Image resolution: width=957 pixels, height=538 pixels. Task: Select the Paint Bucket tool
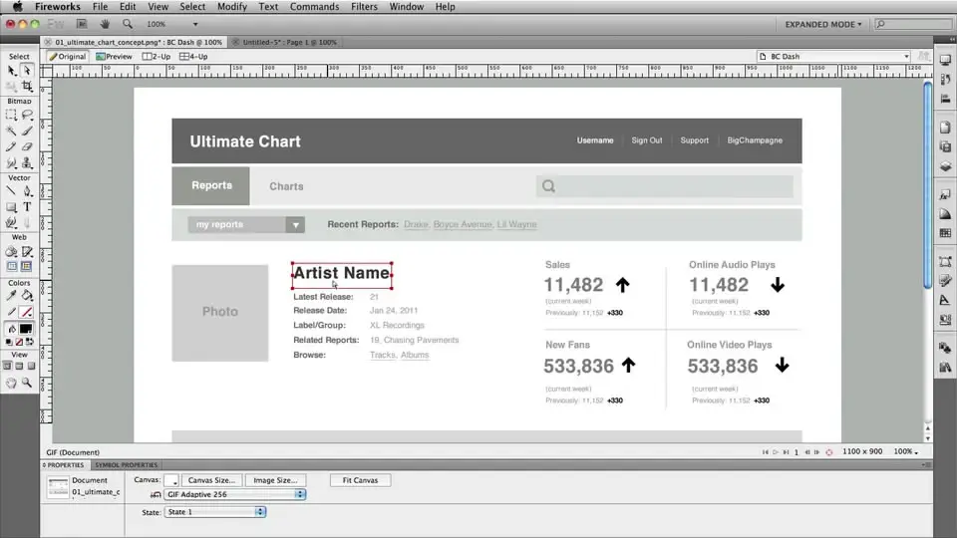click(27, 296)
